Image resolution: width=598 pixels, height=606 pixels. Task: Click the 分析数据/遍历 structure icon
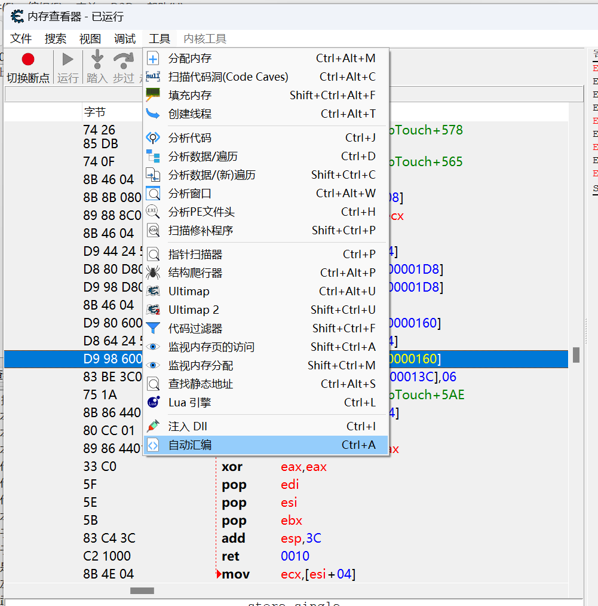tap(153, 156)
